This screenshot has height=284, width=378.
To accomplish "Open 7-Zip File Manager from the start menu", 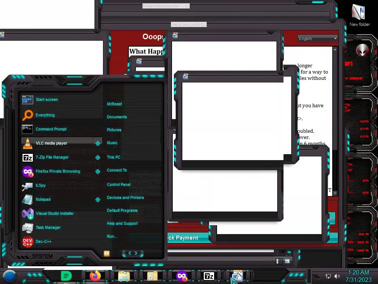I will (x=57, y=157).
